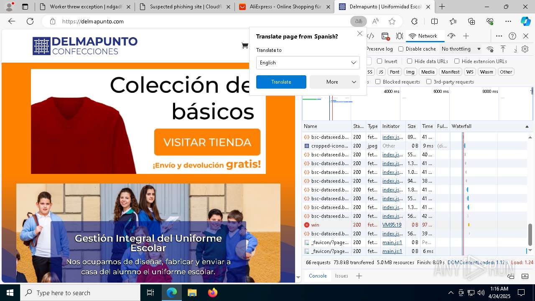Open the Collections icon
535x301 pixels.
tap(471, 21)
